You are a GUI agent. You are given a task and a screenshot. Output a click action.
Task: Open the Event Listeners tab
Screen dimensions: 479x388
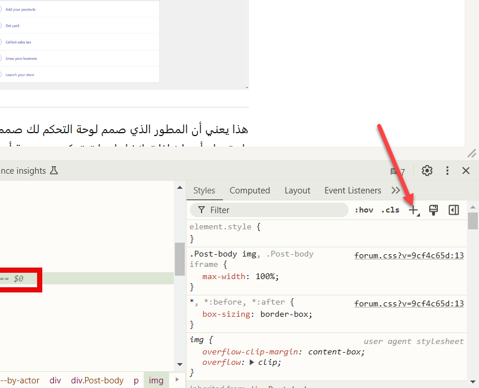tap(352, 191)
